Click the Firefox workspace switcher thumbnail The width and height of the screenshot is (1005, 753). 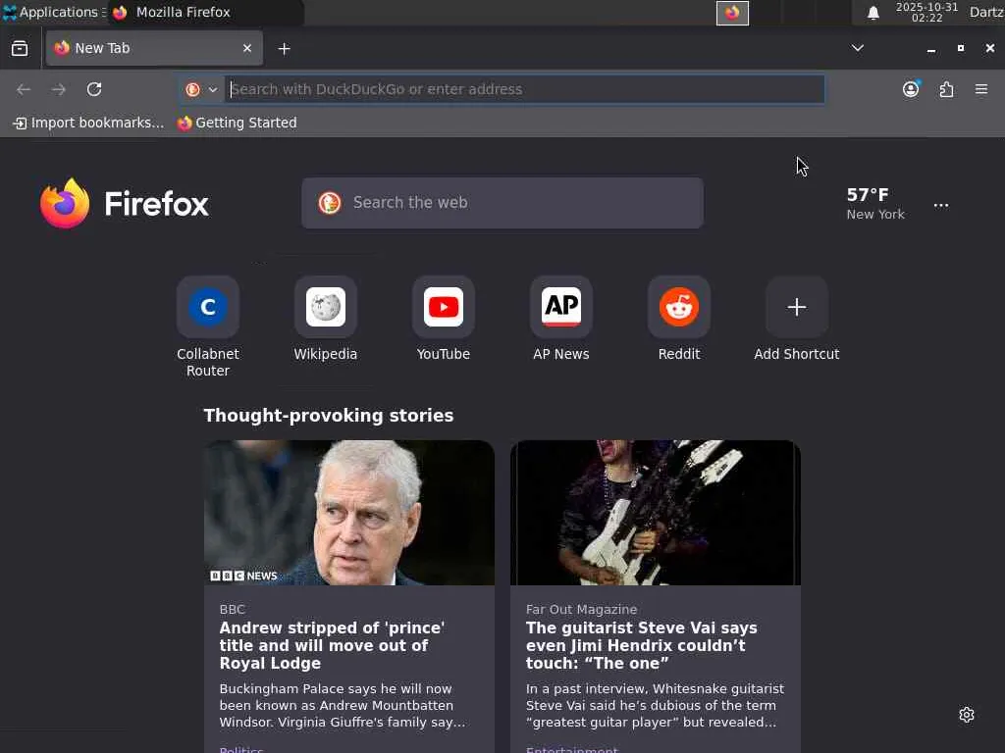click(x=732, y=13)
